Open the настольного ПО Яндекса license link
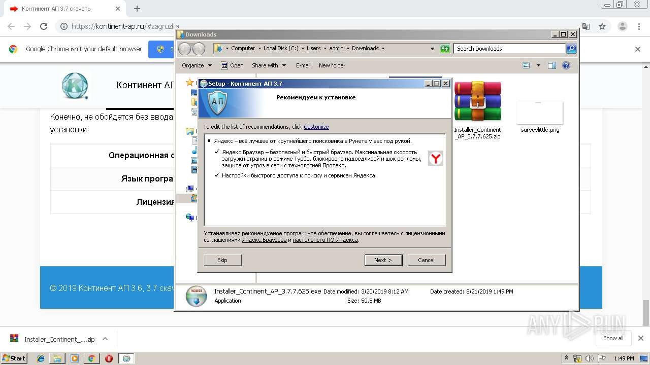The width and height of the screenshot is (650, 365). coord(325,240)
